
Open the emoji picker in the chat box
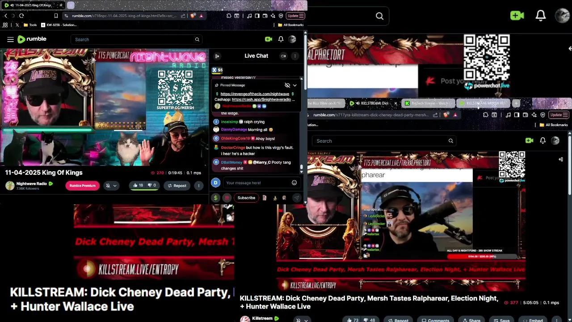point(294,182)
